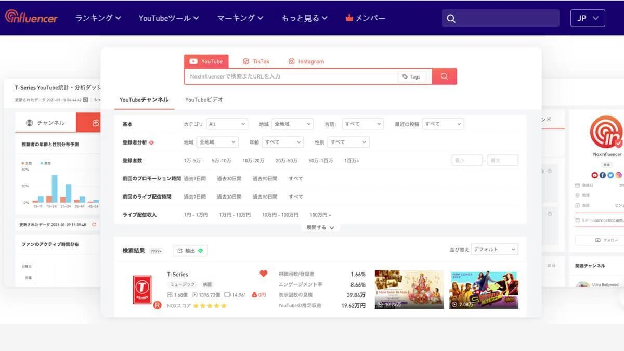
Task: Select 過去7日間 for 前回のプロモーション時間
Action: point(194,179)
